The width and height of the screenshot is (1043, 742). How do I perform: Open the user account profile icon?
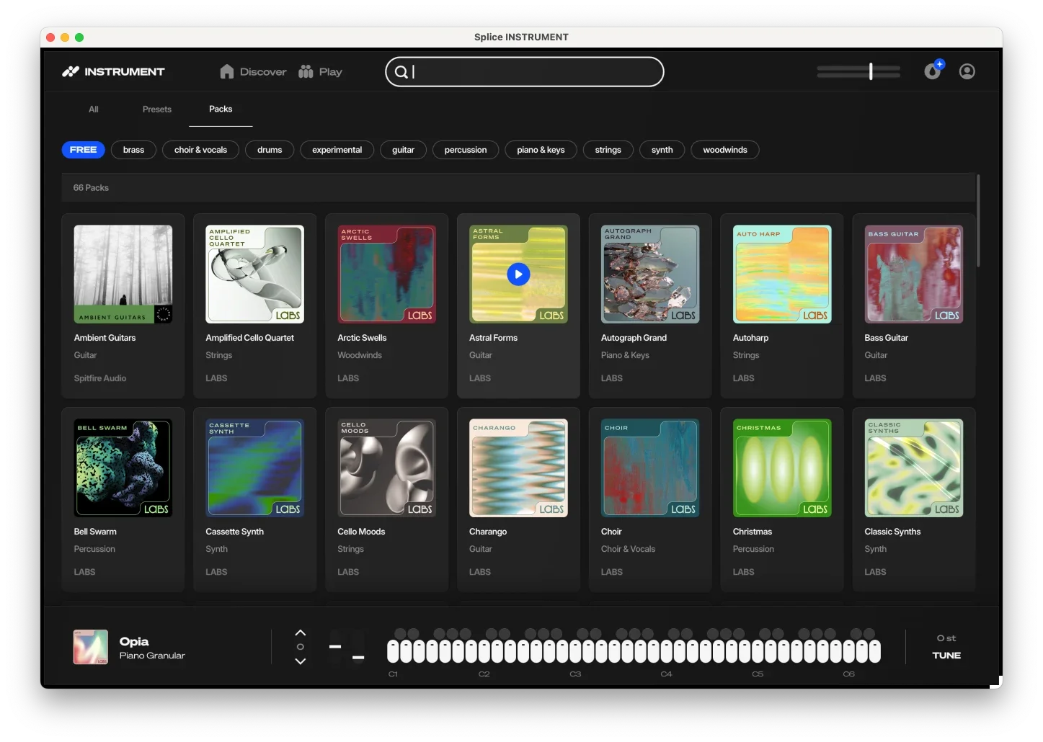pyautogui.click(x=967, y=71)
